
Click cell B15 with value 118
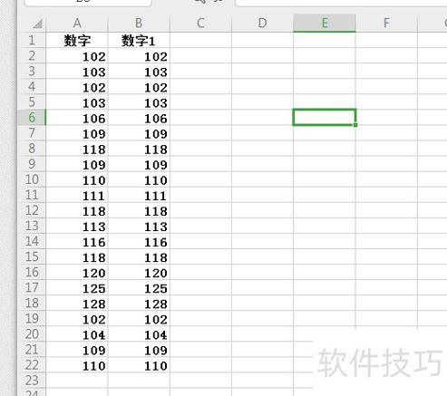pos(139,256)
